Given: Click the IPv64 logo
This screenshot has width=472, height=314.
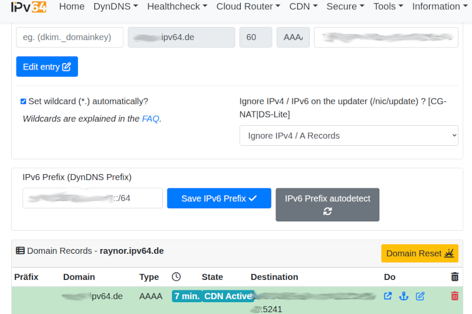Looking at the screenshot, I should (28, 7).
